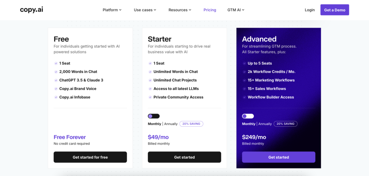Go to the Pricing page tab
This screenshot has width=369, height=176.
click(x=210, y=10)
